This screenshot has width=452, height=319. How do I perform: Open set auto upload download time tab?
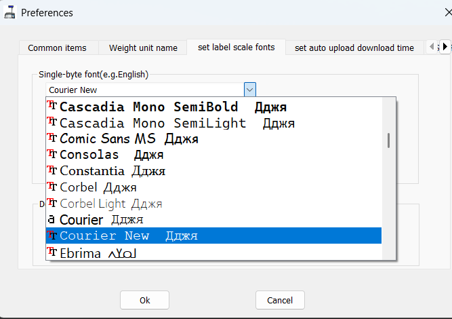coord(354,48)
